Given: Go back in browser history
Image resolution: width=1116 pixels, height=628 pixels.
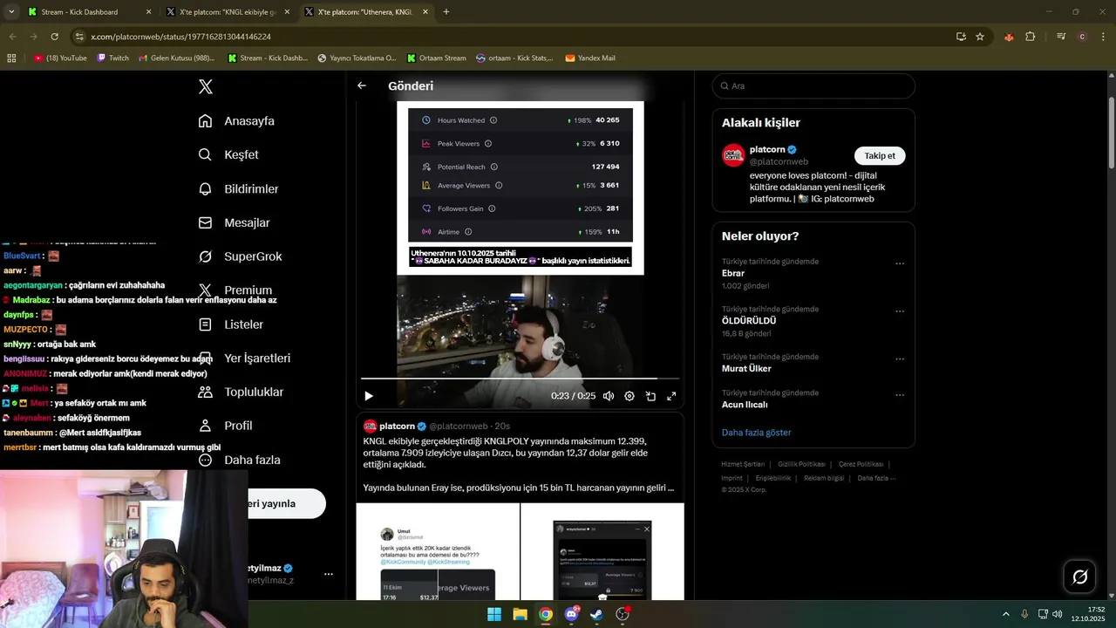Looking at the screenshot, I should pyautogui.click(x=13, y=37).
